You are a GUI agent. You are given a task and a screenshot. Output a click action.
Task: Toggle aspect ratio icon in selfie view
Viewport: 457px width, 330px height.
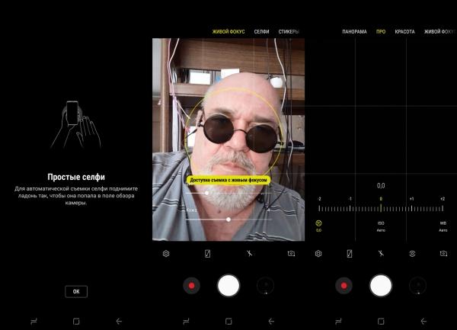click(x=207, y=253)
